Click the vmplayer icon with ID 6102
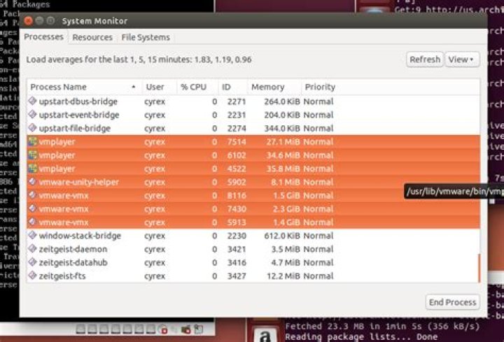Screen dimensions: 504x342 click(x=32, y=155)
